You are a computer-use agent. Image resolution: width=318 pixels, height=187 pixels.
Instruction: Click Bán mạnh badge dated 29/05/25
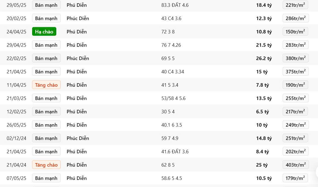tap(46, 5)
